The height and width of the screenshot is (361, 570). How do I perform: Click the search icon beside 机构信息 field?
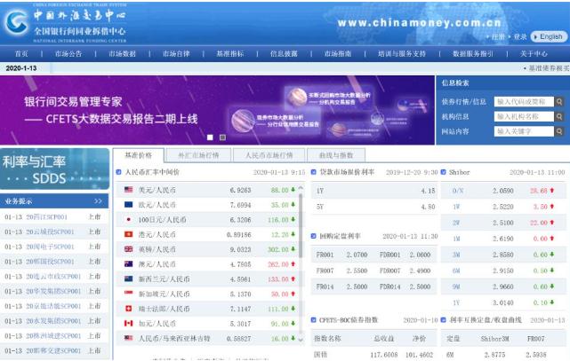click(x=559, y=117)
